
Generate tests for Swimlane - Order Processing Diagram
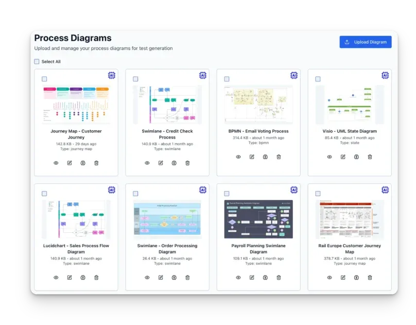pos(174,278)
